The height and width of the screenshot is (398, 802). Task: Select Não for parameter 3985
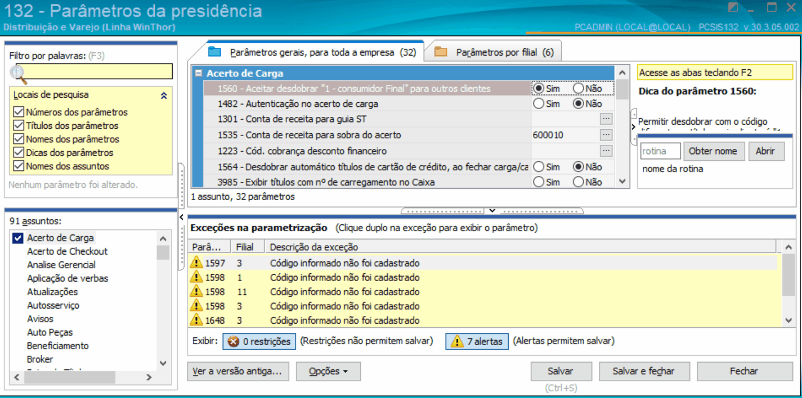578,182
